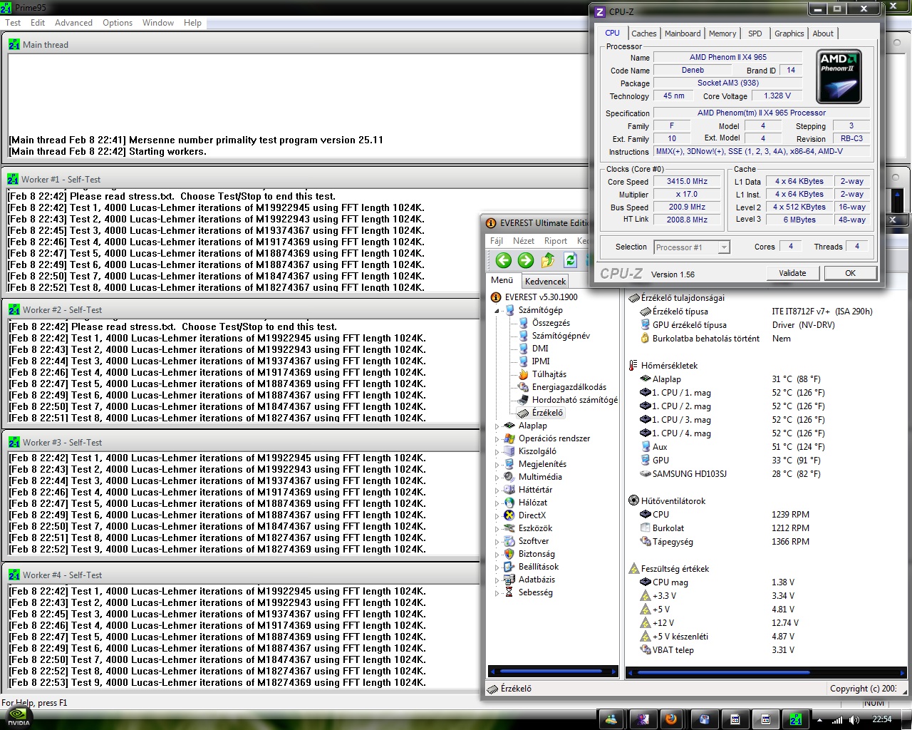The image size is (912, 730).
Task: Switch to the About tab in CPU-Z
Action: point(823,34)
